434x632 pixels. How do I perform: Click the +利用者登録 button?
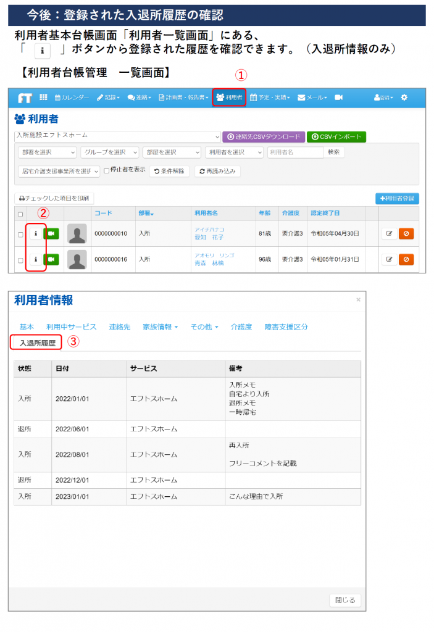point(398,198)
